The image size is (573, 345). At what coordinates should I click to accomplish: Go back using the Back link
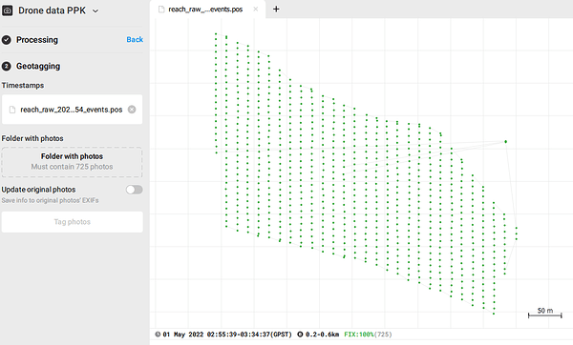135,39
